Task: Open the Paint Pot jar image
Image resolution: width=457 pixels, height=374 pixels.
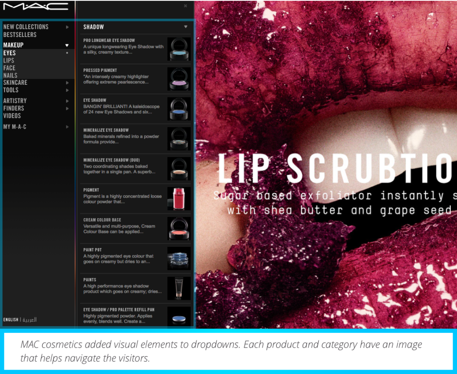Action: [179, 258]
